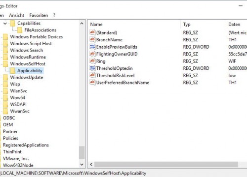Click the WwanSvc folder icon
The height and width of the screenshot is (177, 247).
coord(5,111)
